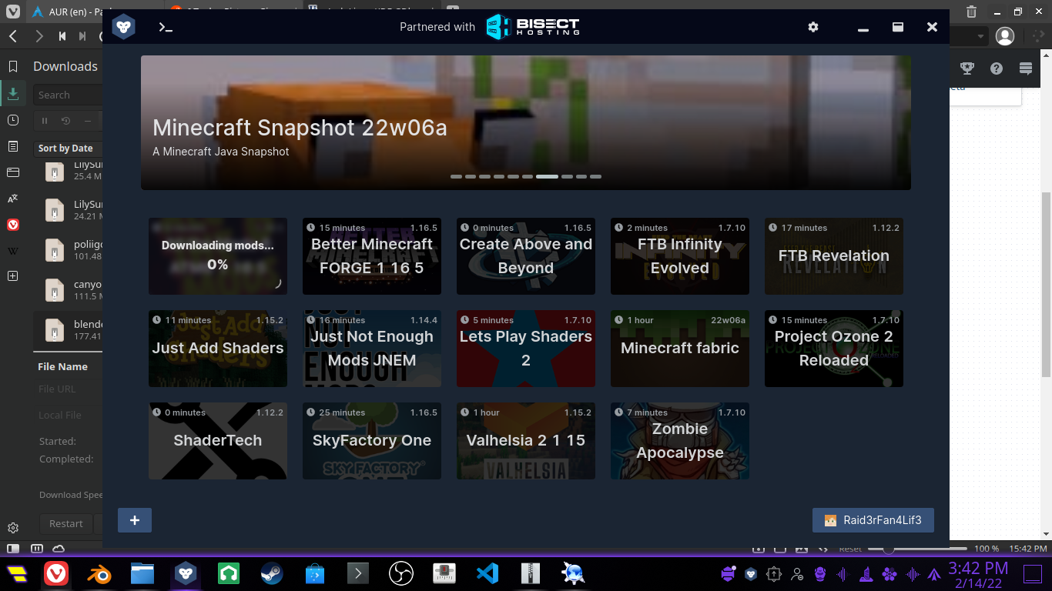The image size is (1052, 591).
Task: Open Minecraft fabric 22w06a instance
Action: click(680, 349)
